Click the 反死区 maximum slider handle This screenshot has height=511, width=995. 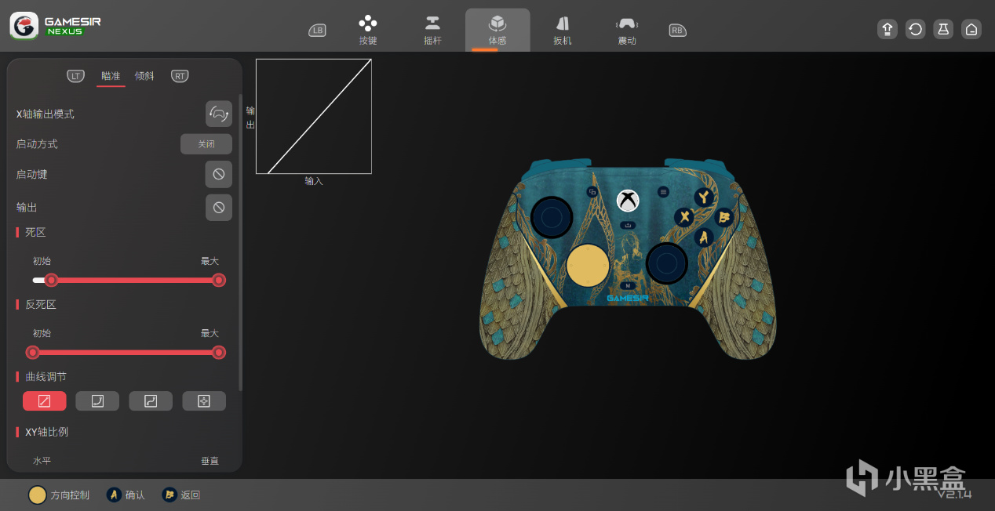[x=219, y=353]
